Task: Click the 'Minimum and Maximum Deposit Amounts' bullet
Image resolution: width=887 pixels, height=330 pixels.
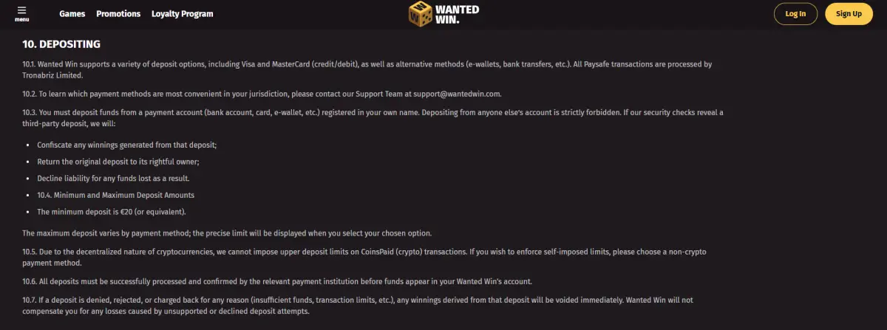Action: 115,195
